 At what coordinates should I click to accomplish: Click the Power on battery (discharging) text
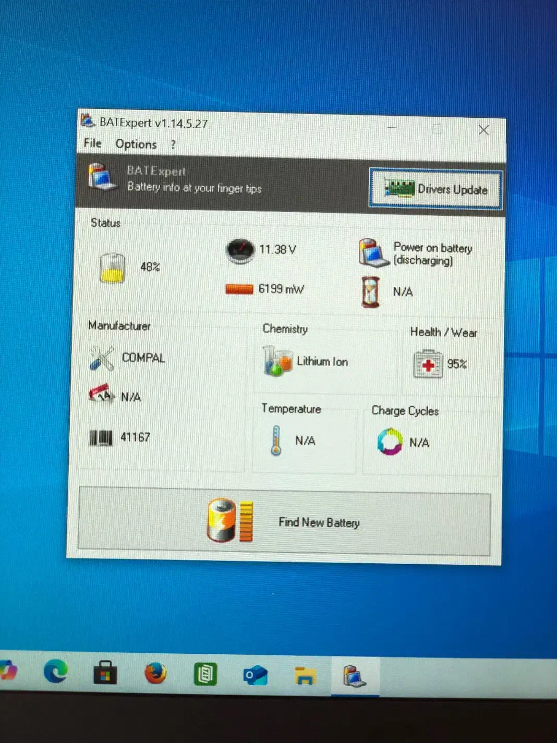point(433,254)
